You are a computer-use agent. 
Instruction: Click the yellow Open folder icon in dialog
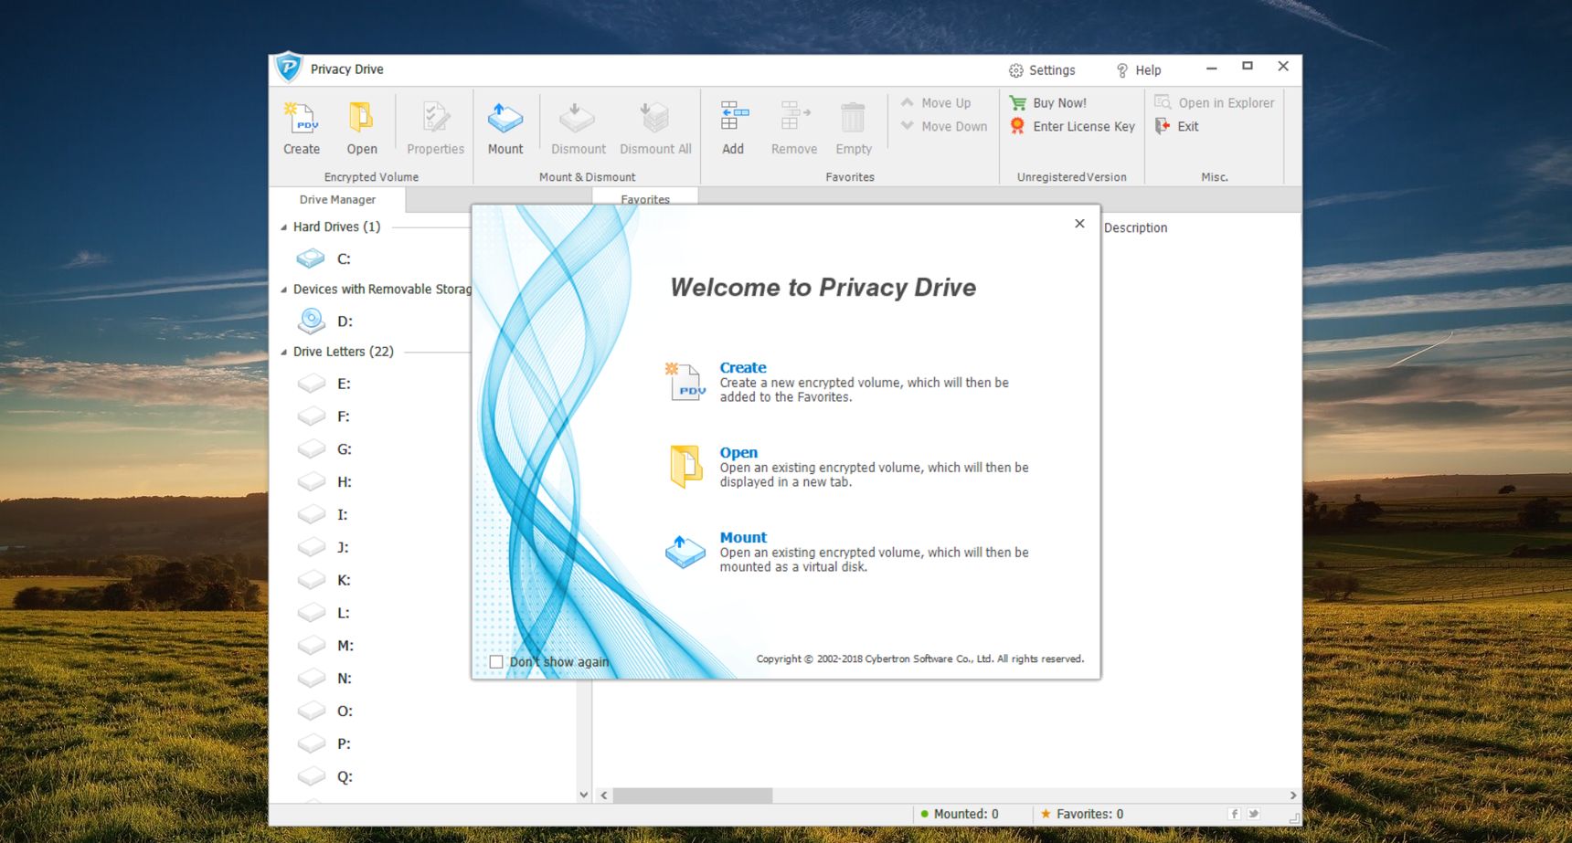[685, 467]
